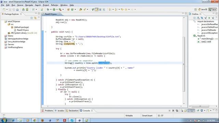Viewport: 219px width, 123px height.
Task: Open the Declaration tab
Action: 72,111
